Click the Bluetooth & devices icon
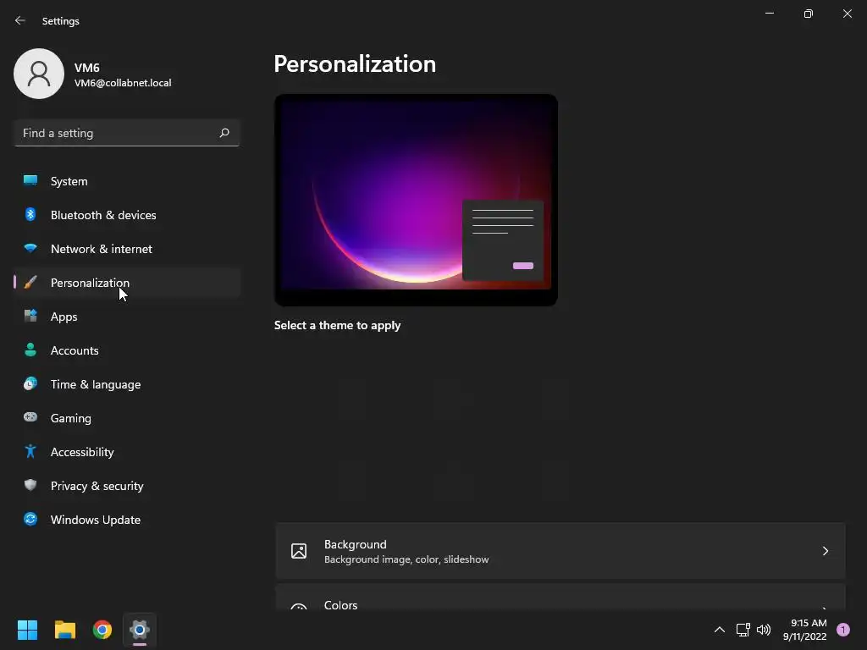The image size is (867, 650). (30, 214)
